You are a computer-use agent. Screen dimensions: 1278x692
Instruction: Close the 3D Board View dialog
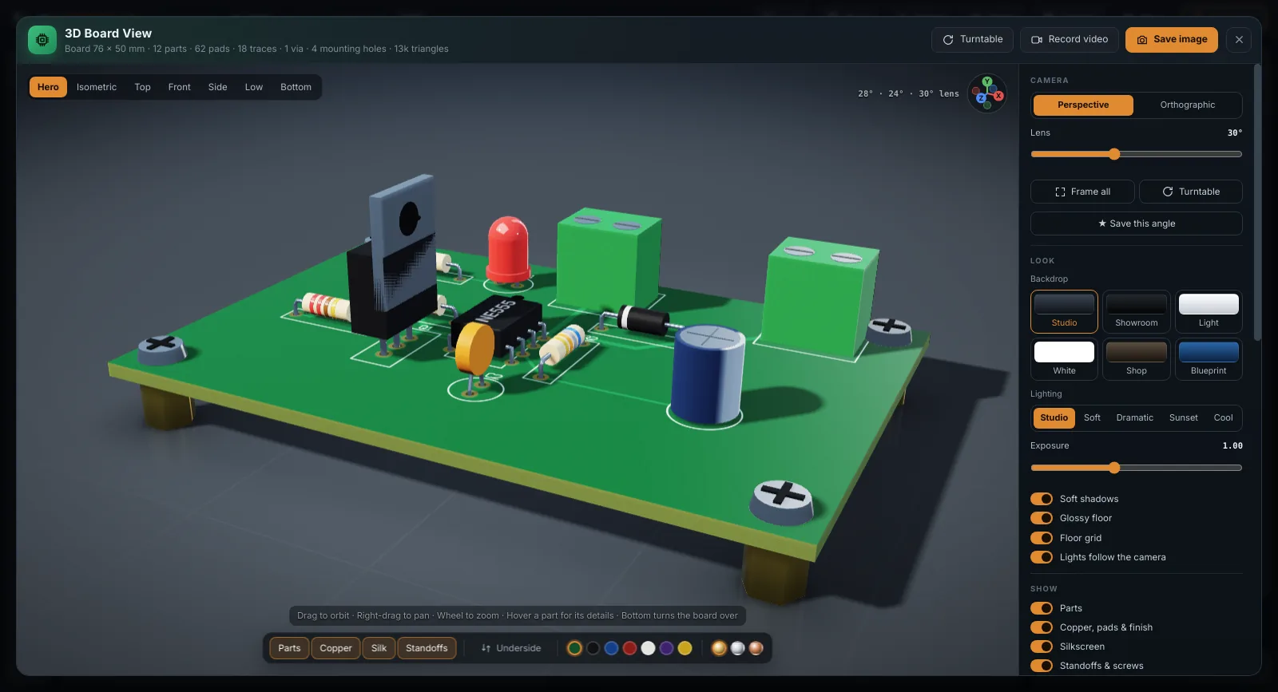[1239, 40]
